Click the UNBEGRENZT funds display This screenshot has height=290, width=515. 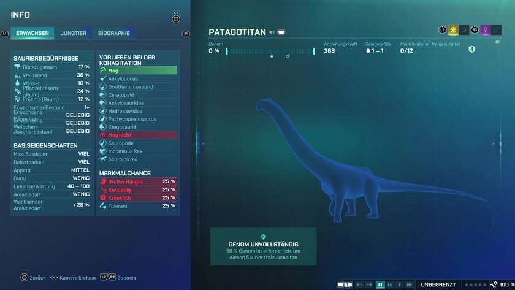click(x=438, y=284)
